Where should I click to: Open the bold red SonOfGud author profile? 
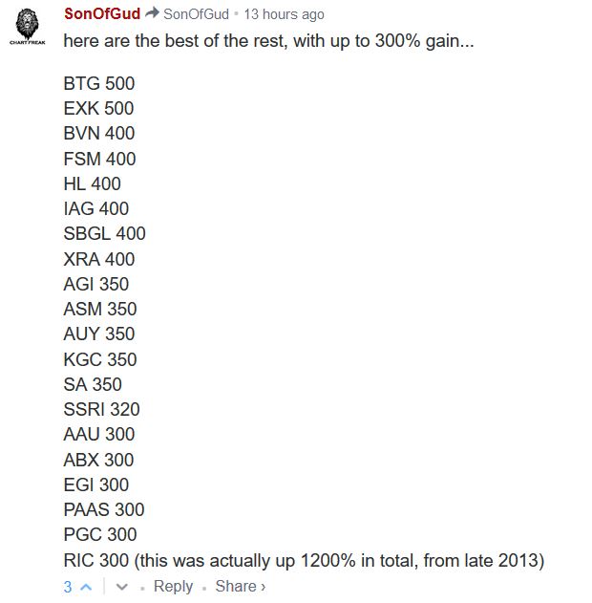tap(102, 13)
